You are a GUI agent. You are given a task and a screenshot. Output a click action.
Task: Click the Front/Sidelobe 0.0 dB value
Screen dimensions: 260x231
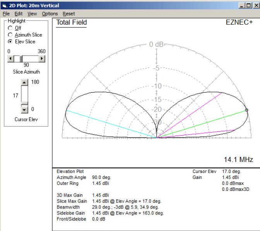coord(99,219)
